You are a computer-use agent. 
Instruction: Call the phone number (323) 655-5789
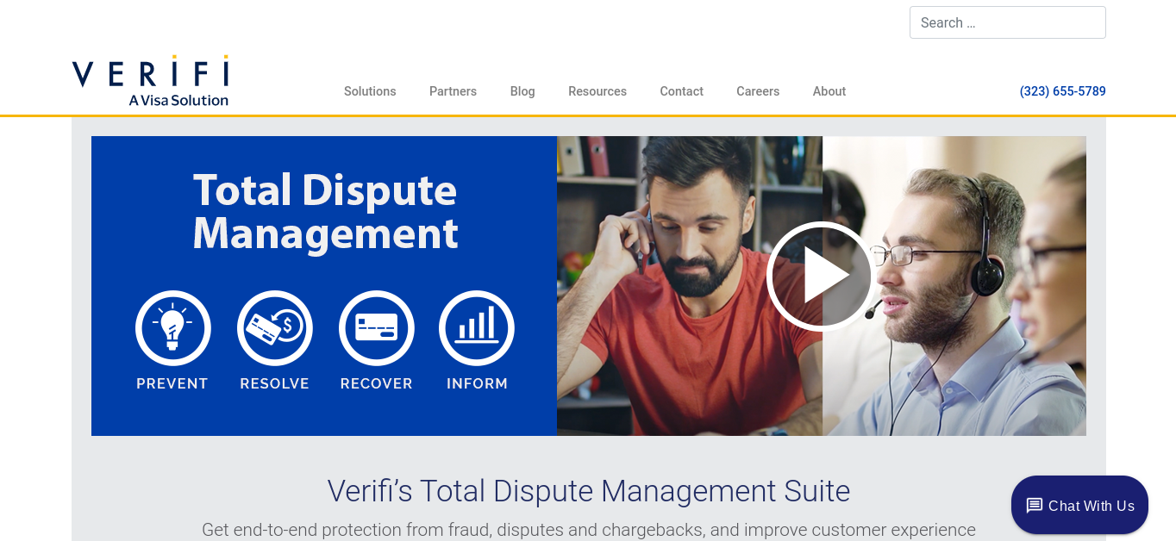pos(1062,91)
